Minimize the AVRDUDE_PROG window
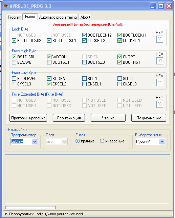175x218 pixels. tap(153, 6)
